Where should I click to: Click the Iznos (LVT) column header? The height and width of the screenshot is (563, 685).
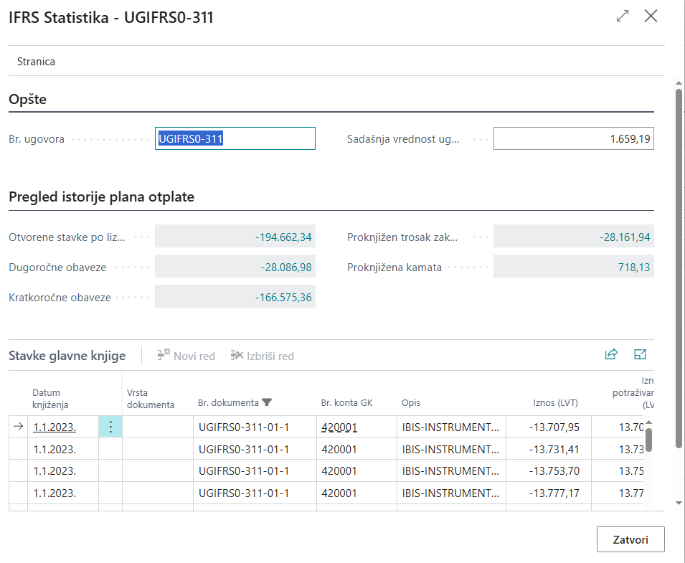[555, 402]
